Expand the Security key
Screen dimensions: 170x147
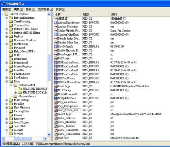pos(7,130)
